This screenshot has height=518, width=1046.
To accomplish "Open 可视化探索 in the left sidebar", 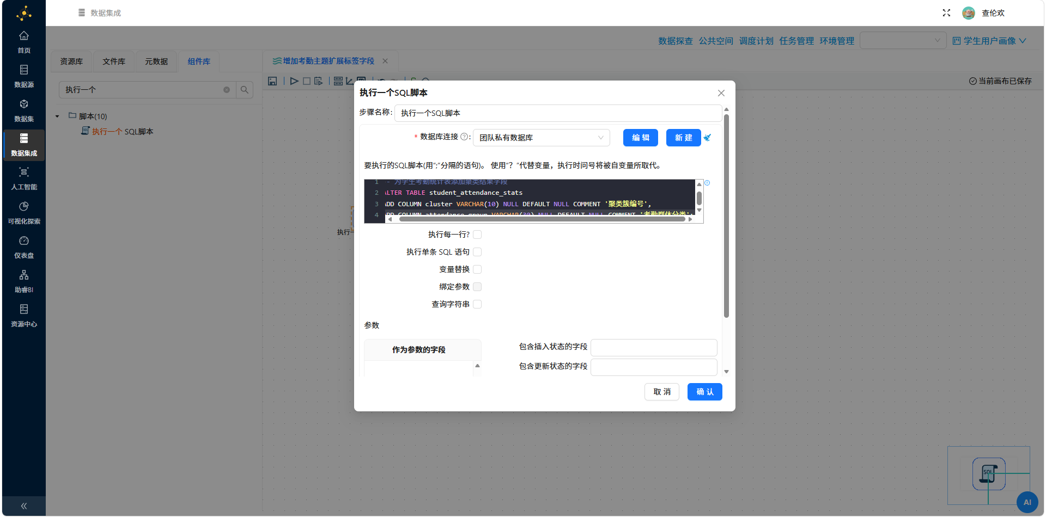I will (x=24, y=213).
